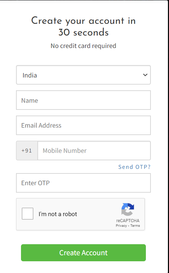This screenshot has width=169, height=273.
Task: Submit form with green Create Account button
Action: coord(84,253)
